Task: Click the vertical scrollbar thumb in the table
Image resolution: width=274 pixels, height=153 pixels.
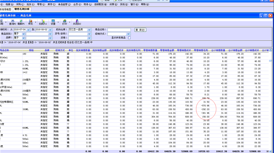Action: 270,61
